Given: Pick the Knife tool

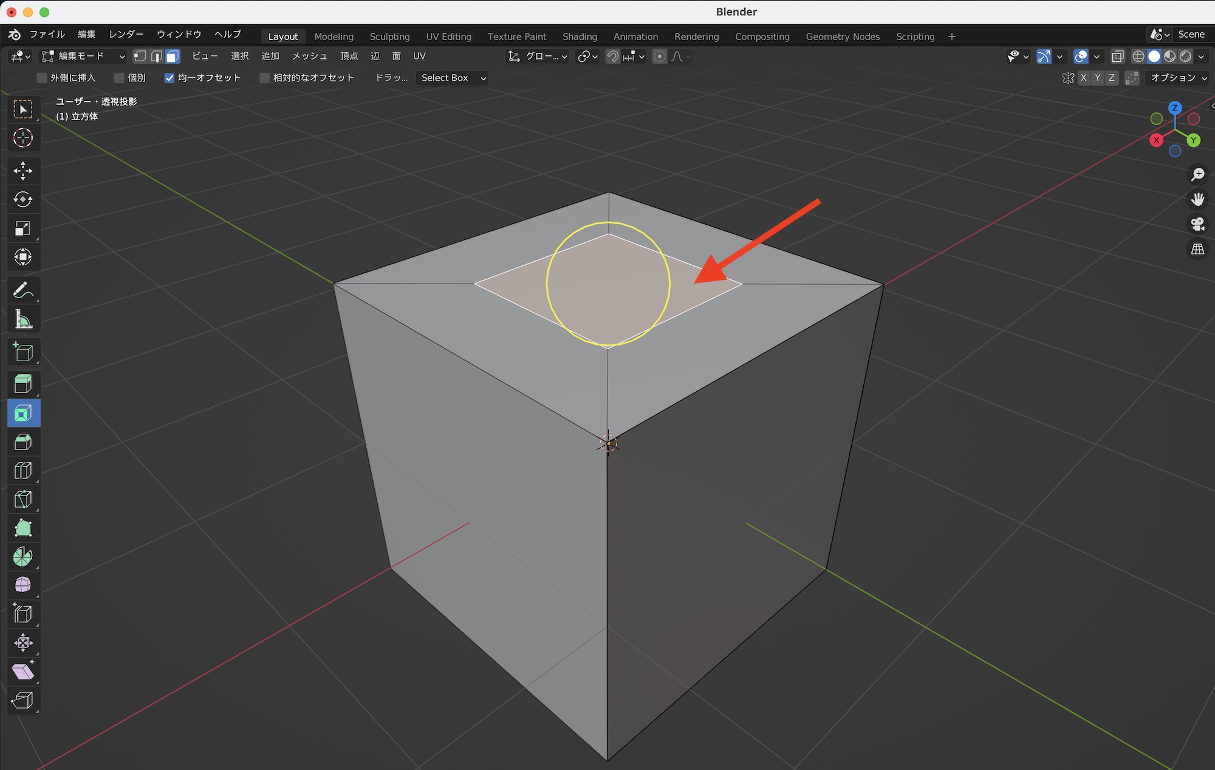Looking at the screenshot, I should click(23, 499).
